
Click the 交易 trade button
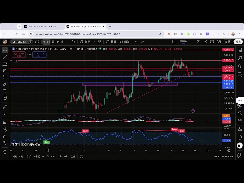[227, 42]
